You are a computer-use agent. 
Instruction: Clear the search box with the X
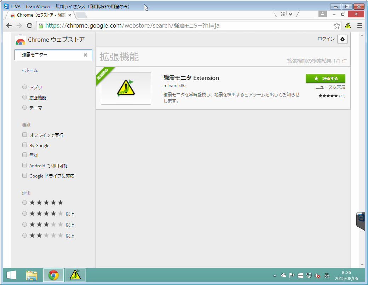(x=85, y=55)
